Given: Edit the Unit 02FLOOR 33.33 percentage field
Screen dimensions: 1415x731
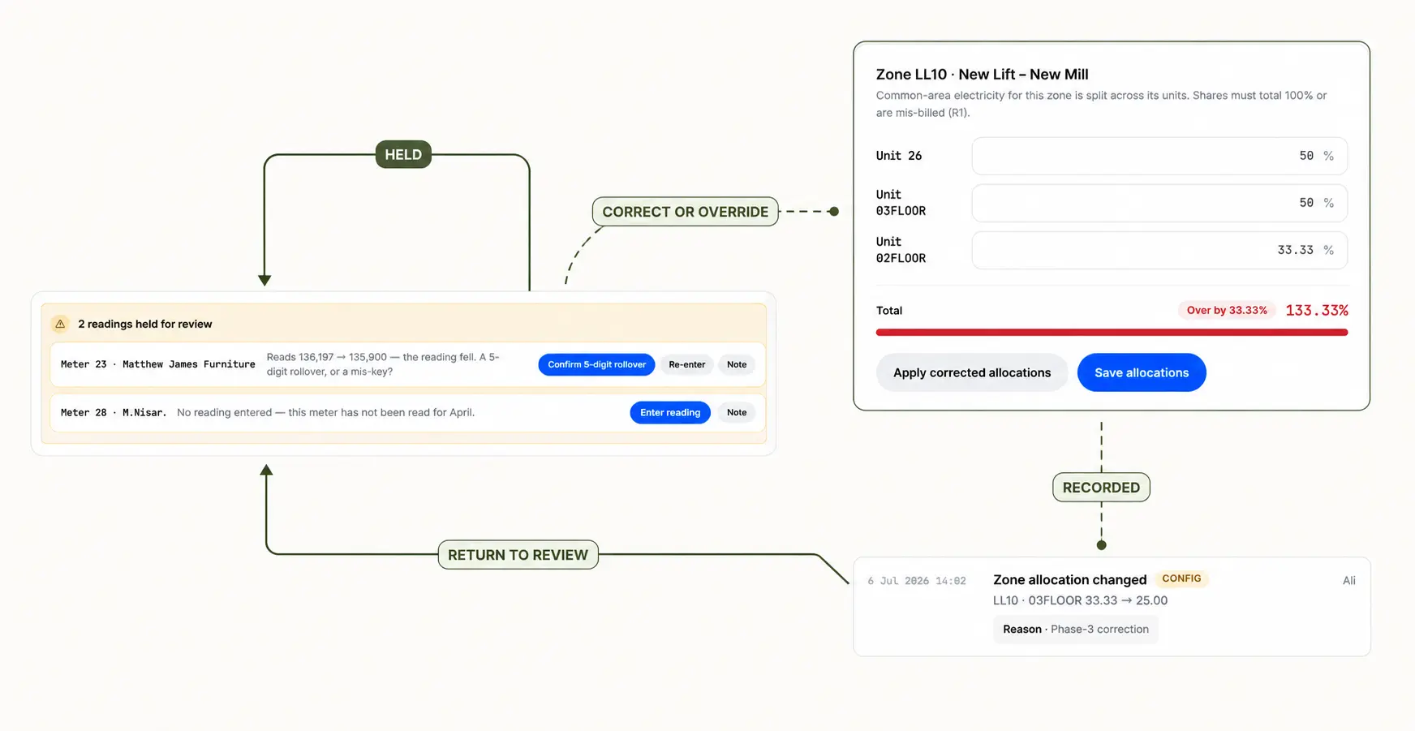Looking at the screenshot, I should click(x=1159, y=250).
